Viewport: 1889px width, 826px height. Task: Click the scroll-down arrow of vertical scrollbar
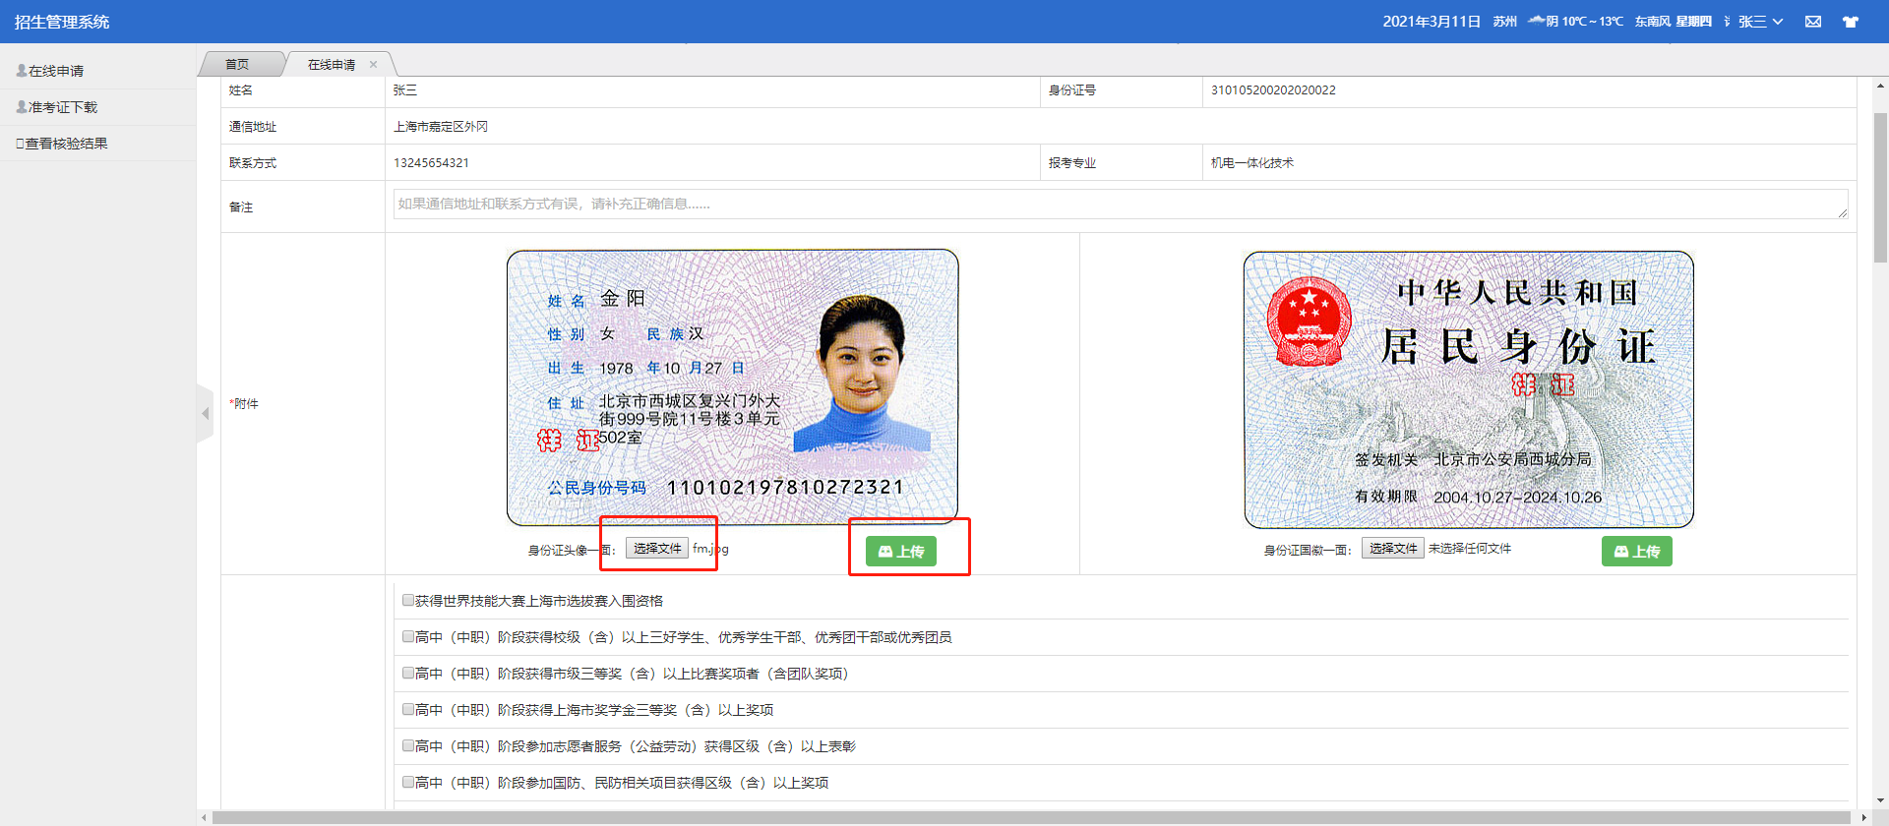1880,801
